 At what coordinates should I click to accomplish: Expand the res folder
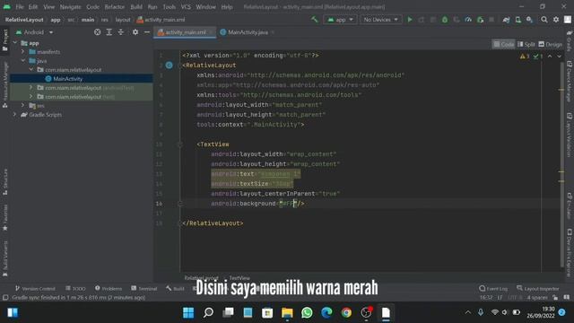23,106
